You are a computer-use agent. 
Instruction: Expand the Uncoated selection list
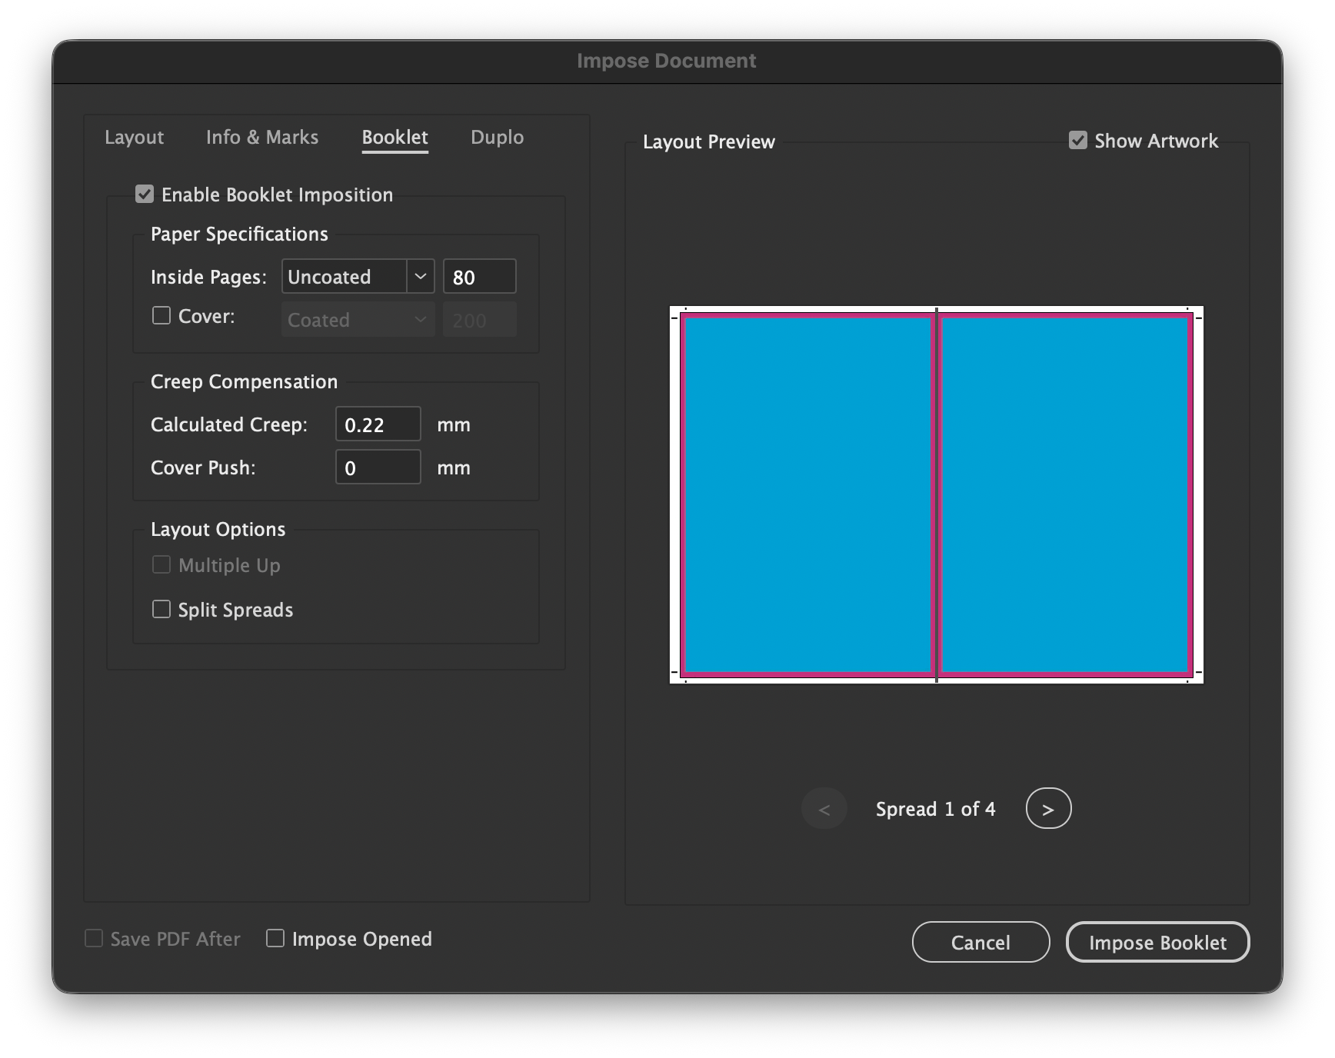pyautogui.click(x=419, y=276)
